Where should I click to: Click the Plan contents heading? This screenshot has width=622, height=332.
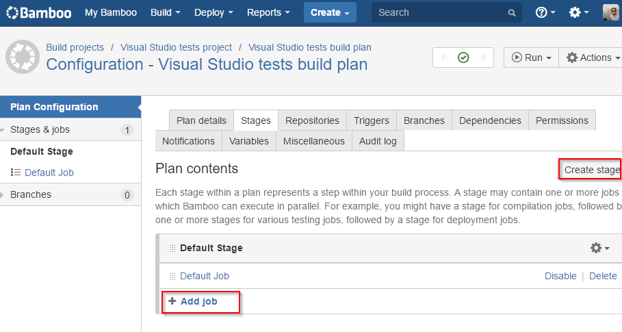click(x=197, y=168)
